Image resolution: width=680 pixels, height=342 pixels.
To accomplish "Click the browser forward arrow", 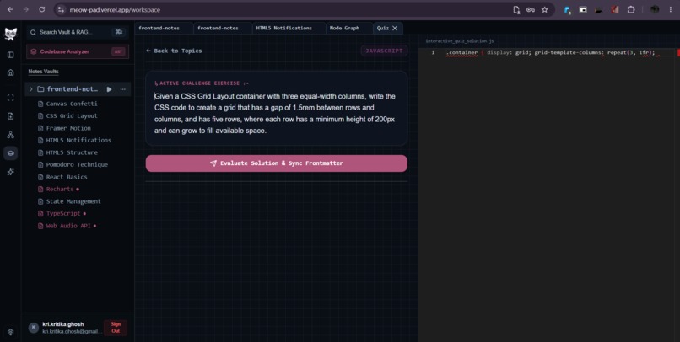I will [x=26, y=9].
